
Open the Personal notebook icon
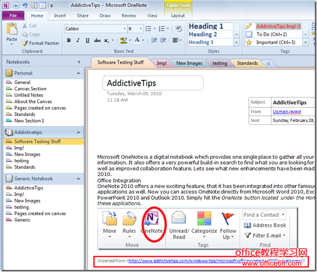[9, 73]
